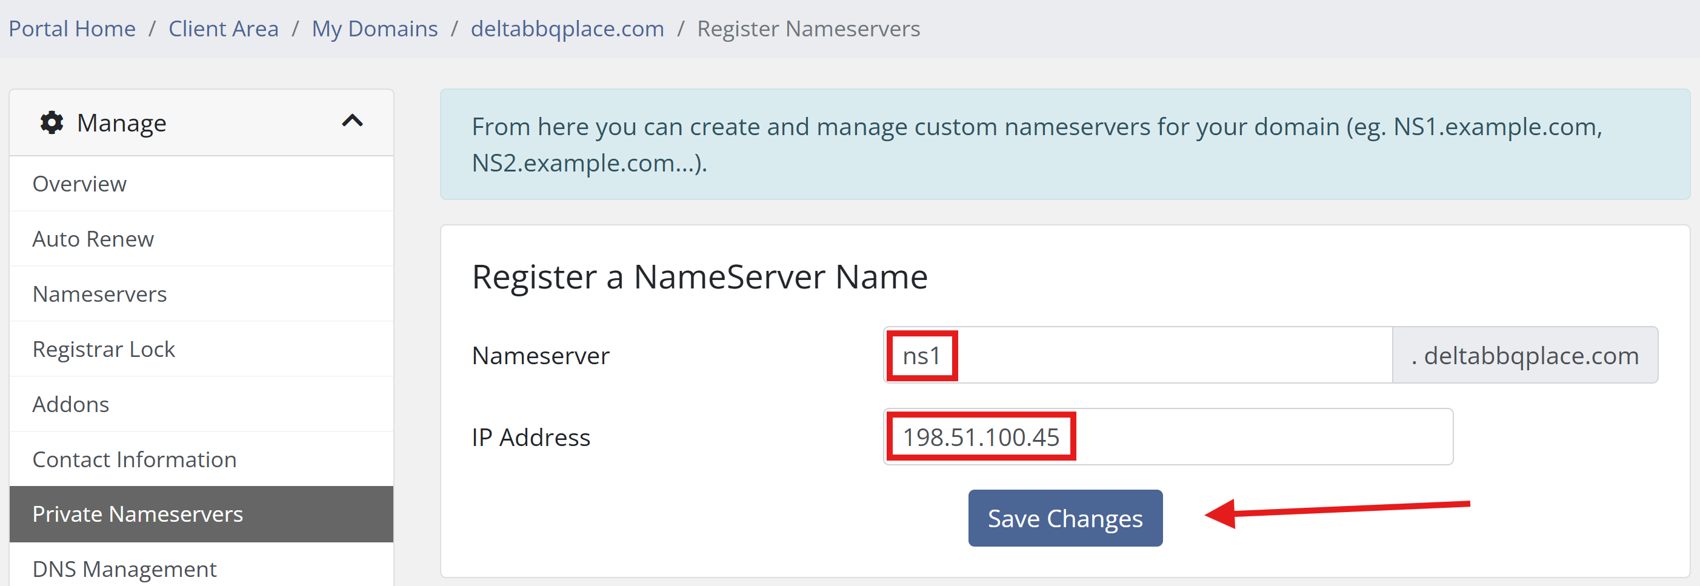
Task: Click the Manage gear icon
Action: click(52, 123)
